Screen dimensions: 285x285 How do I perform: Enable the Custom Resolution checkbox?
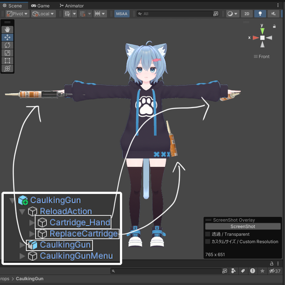(x=208, y=241)
